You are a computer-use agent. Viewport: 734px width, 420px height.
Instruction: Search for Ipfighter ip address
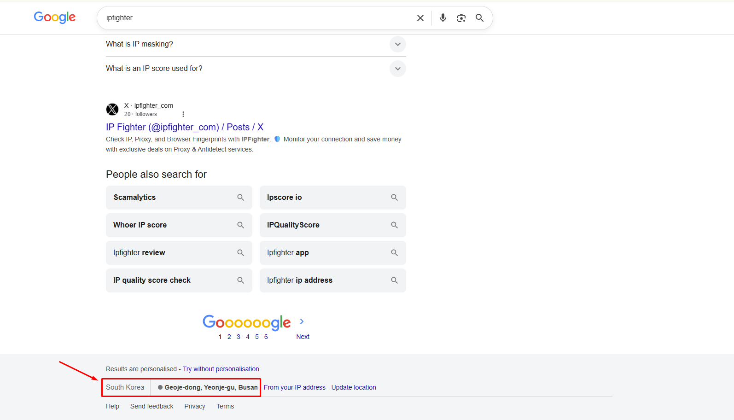333,280
